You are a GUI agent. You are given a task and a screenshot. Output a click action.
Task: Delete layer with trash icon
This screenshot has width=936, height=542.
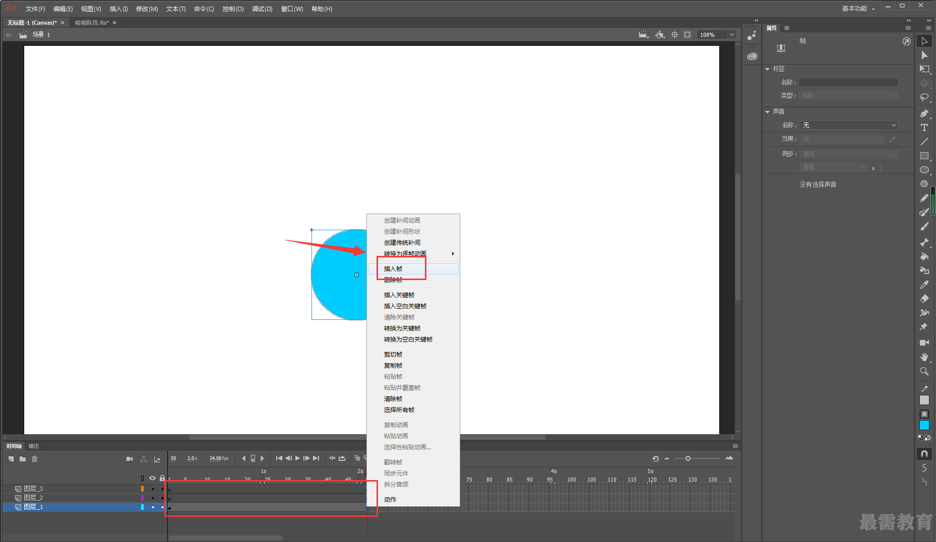tap(35, 459)
